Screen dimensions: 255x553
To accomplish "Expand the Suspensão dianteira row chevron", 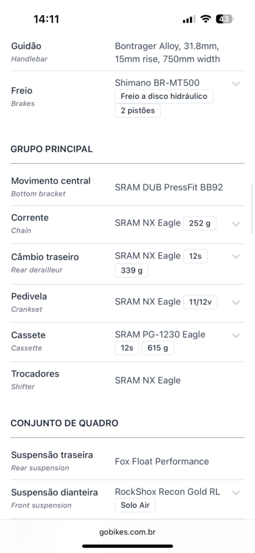I will coord(236,493).
